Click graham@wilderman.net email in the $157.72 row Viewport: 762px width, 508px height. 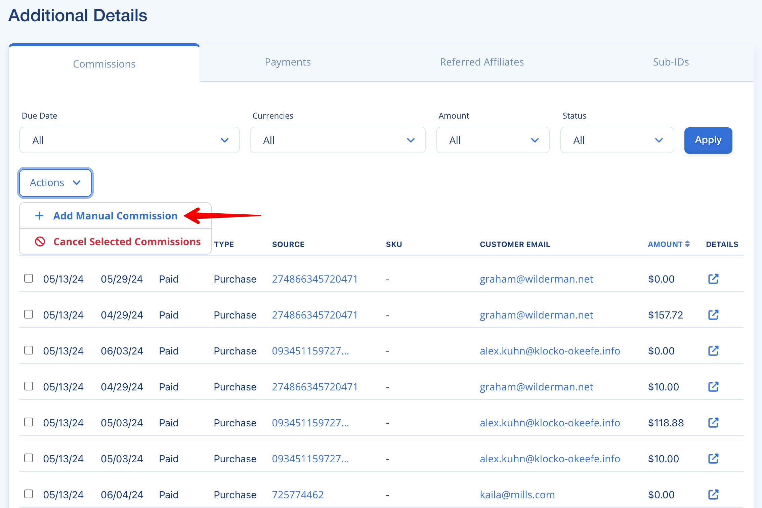[536, 315]
